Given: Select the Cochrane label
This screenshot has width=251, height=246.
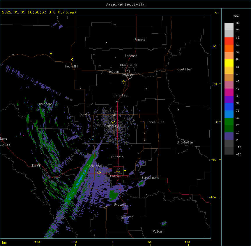Looking at the screenshot, I should coord(94,166).
